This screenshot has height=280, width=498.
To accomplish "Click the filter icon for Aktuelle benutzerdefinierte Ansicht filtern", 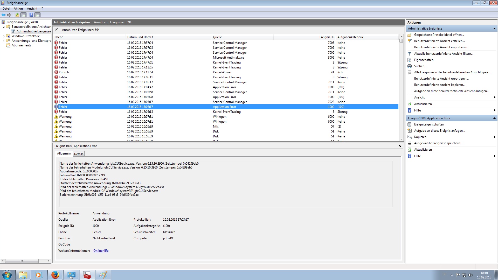I will coord(410,54).
